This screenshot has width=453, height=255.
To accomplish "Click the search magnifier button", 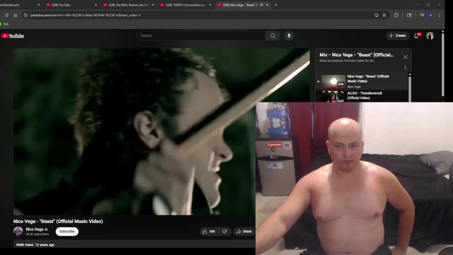I will pos(273,36).
